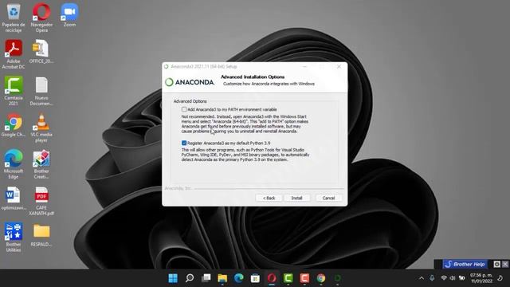Open the Brother Help bar

coord(465,264)
